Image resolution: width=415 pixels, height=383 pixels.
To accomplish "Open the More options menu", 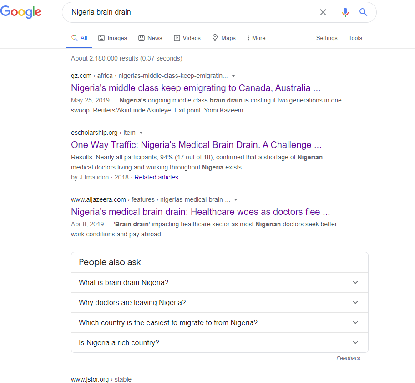I will (256, 38).
